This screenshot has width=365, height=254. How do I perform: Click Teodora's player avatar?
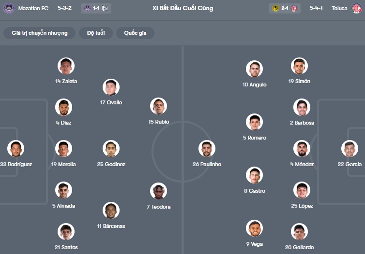pos(158,191)
